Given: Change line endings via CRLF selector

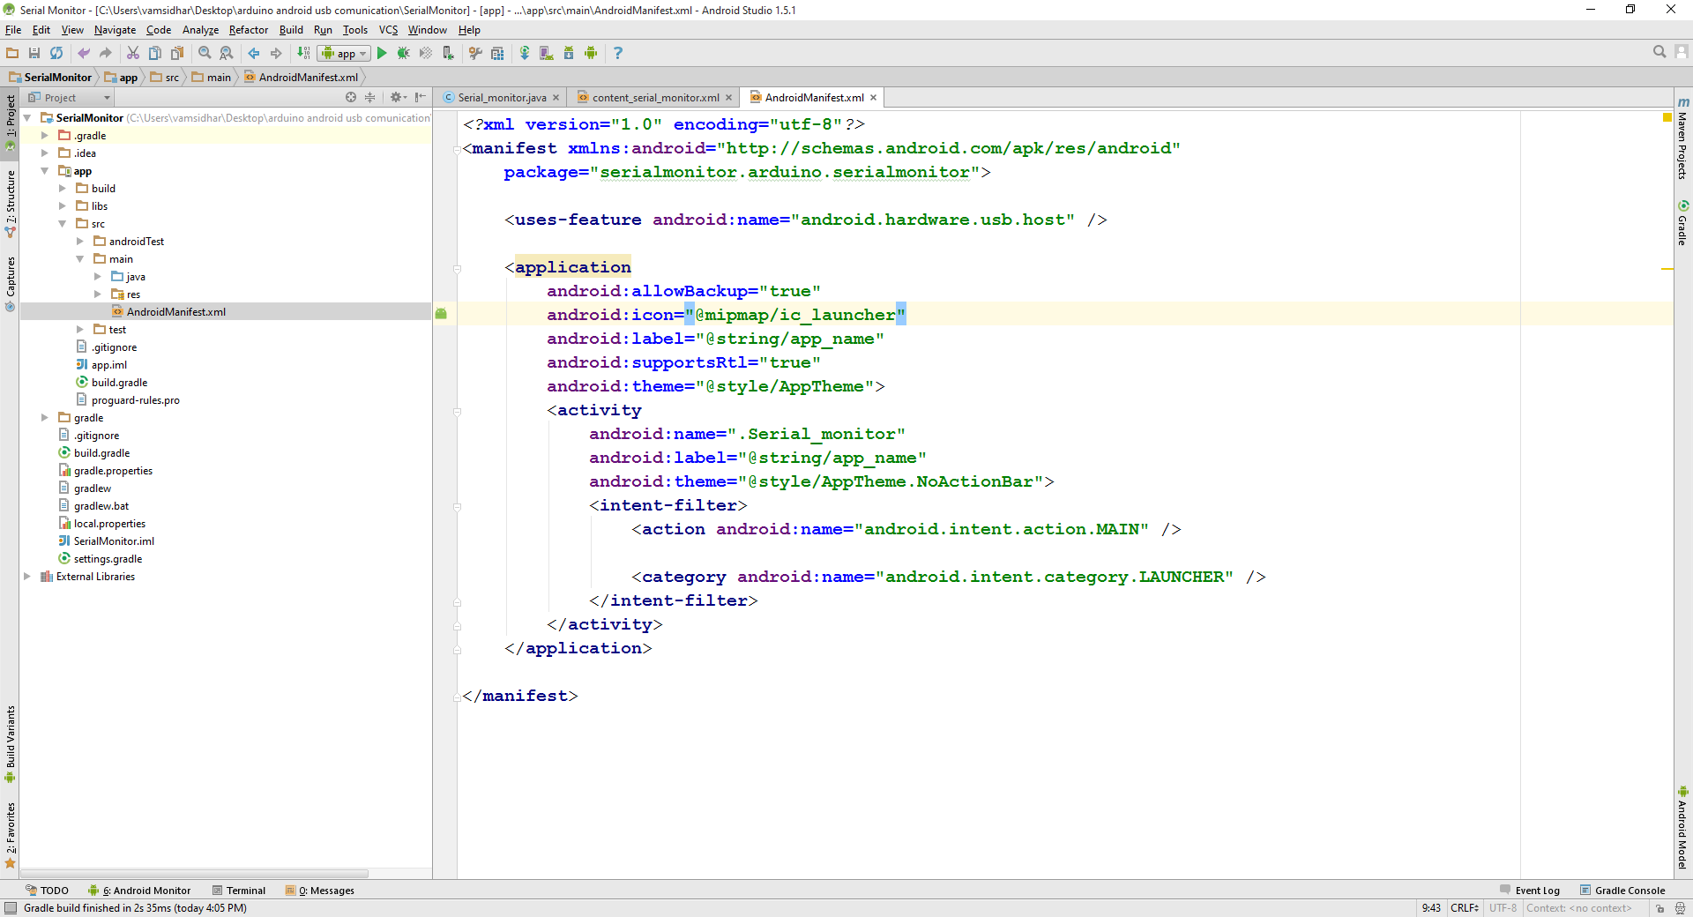Looking at the screenshot, I should pos(1464,908).
